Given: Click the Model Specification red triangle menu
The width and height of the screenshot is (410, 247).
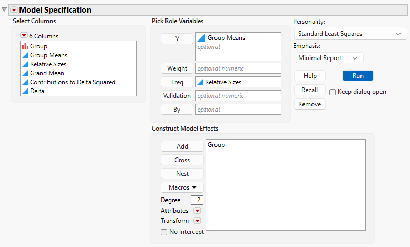Looking at the screenshot, I should point(13,10).
